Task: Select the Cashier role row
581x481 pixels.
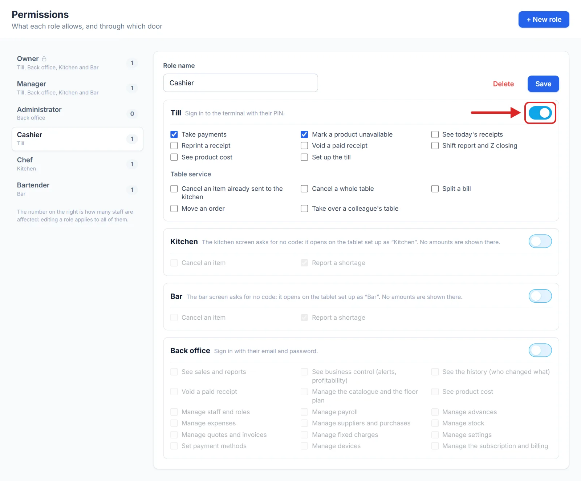Action: (x=77, y=139)
